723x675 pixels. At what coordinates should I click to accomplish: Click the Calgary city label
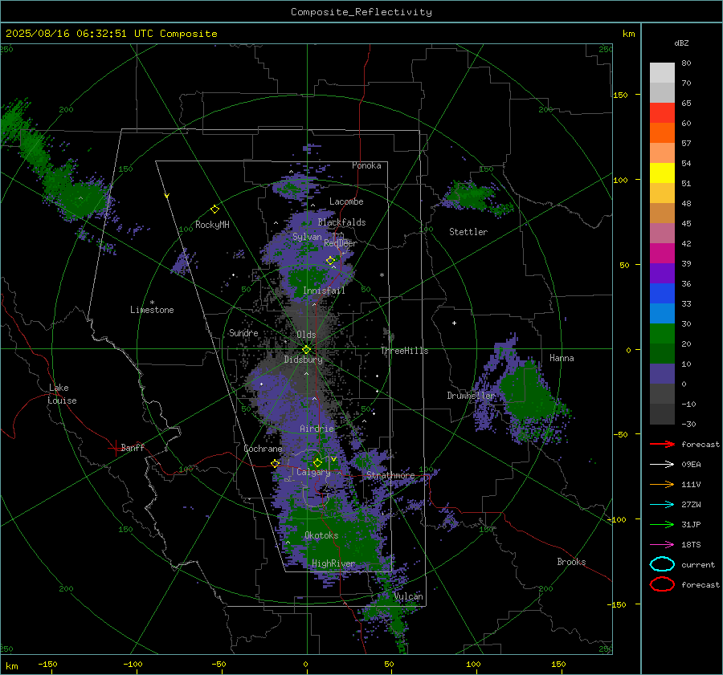313,472
